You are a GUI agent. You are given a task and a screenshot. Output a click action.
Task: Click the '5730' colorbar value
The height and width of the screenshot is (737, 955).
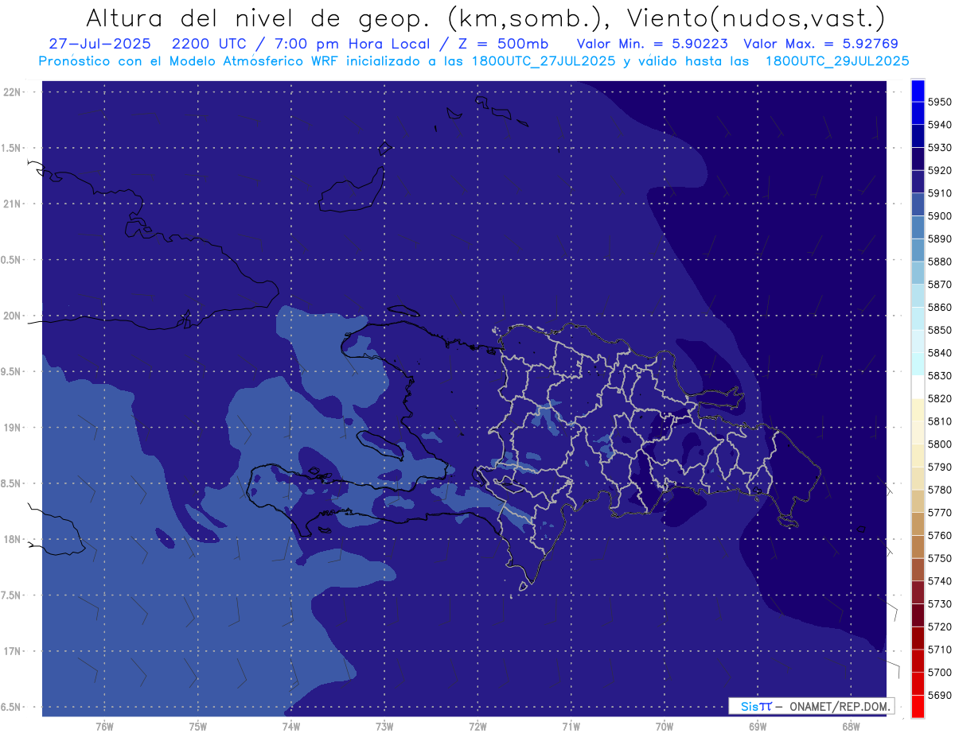939,604
